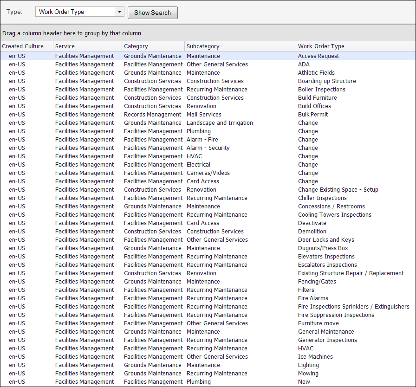Select the Access Request row
This screenshot has height=387, width=416.
pyautogui.click(x=318, y=56)
